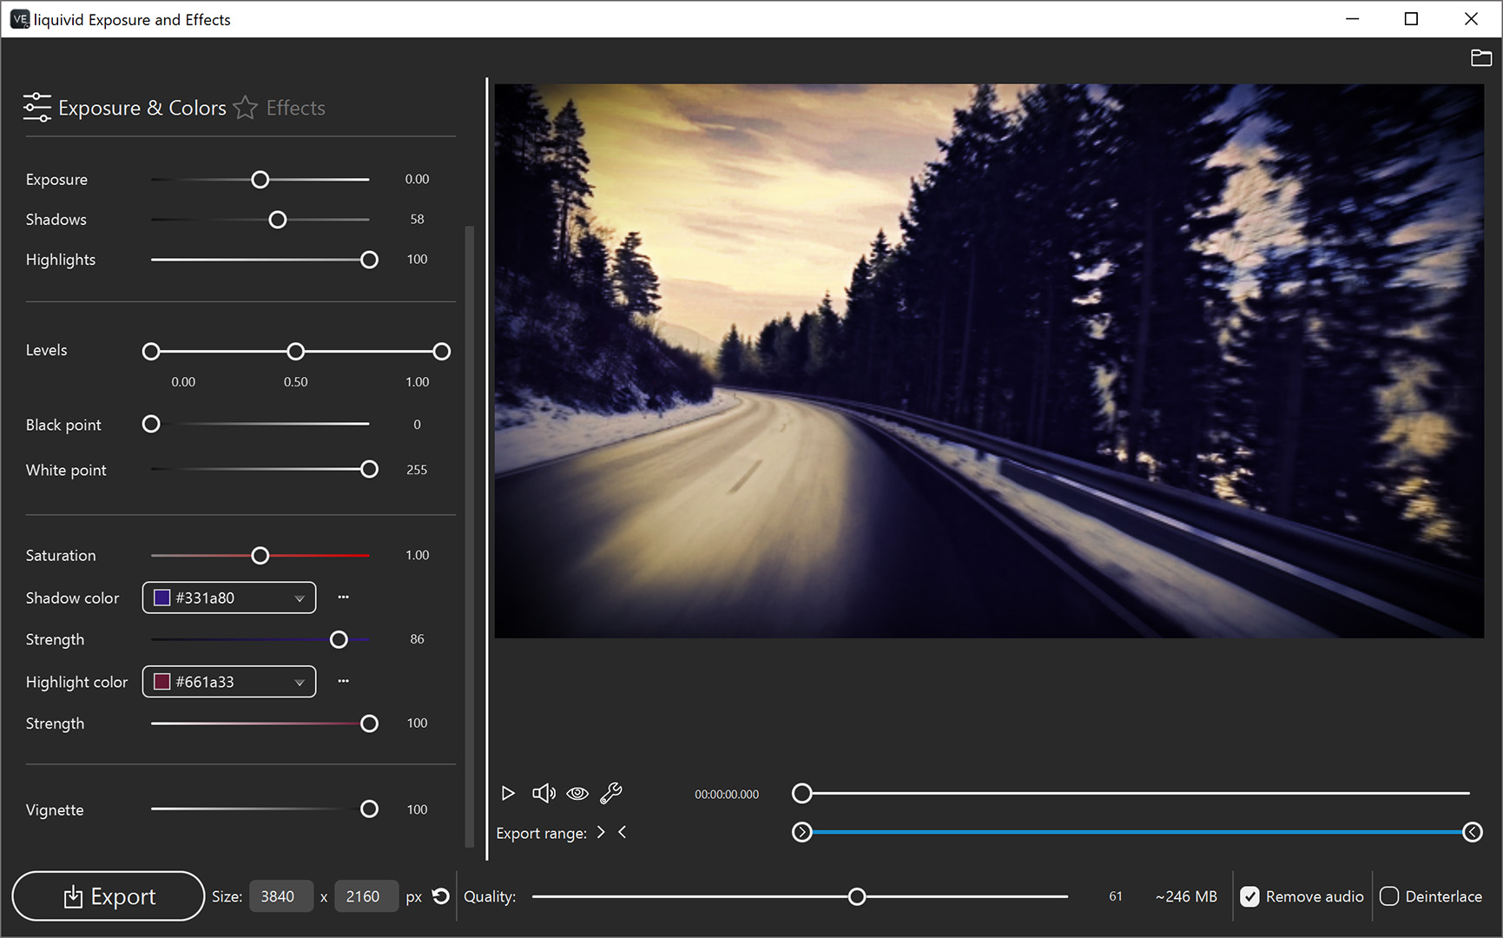Select the Exposure & Colors tab
Viewport: 1503px width, 938px height.
[x=142, y=107]
